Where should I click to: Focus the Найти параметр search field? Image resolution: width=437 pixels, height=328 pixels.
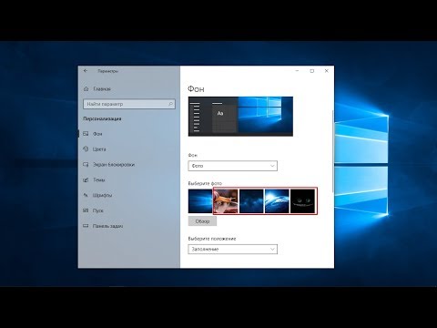click(x=129, y=104)
